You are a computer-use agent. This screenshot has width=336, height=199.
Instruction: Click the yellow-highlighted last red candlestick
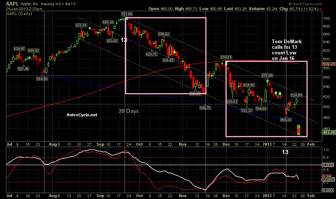[x=299, y=130]
